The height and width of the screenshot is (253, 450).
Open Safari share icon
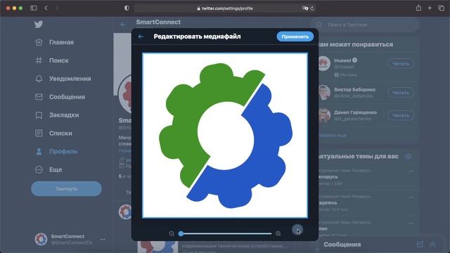pos(419,8)
